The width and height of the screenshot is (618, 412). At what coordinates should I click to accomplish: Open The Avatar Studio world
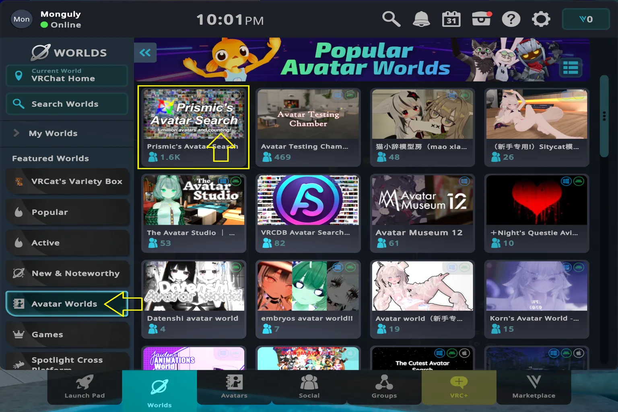click(x=194, y=213)
